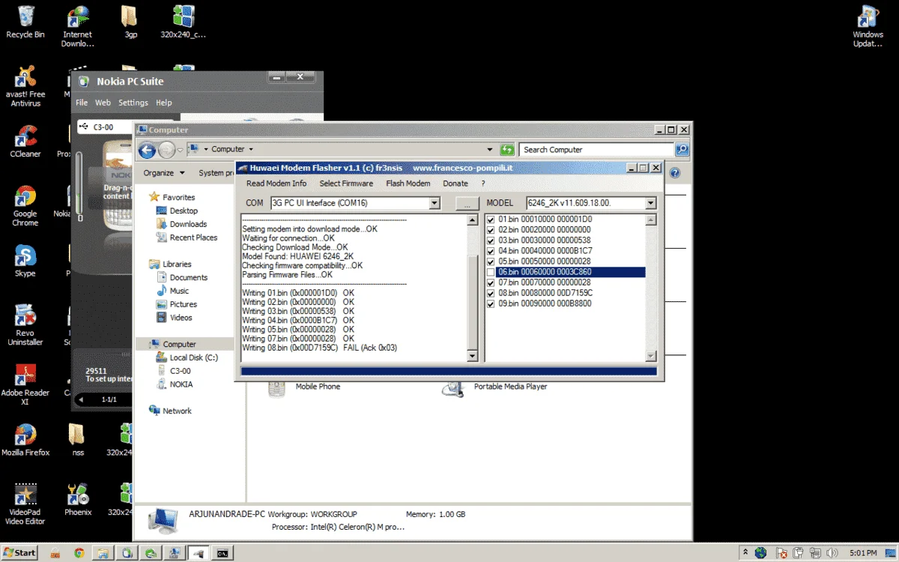Open Flash Modem menu

(408, 184)
